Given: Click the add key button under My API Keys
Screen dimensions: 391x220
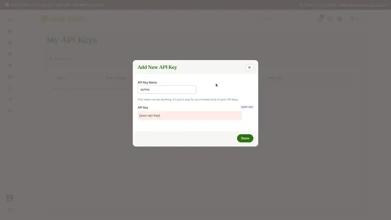Looking at the screenshot, I should 60,58.
